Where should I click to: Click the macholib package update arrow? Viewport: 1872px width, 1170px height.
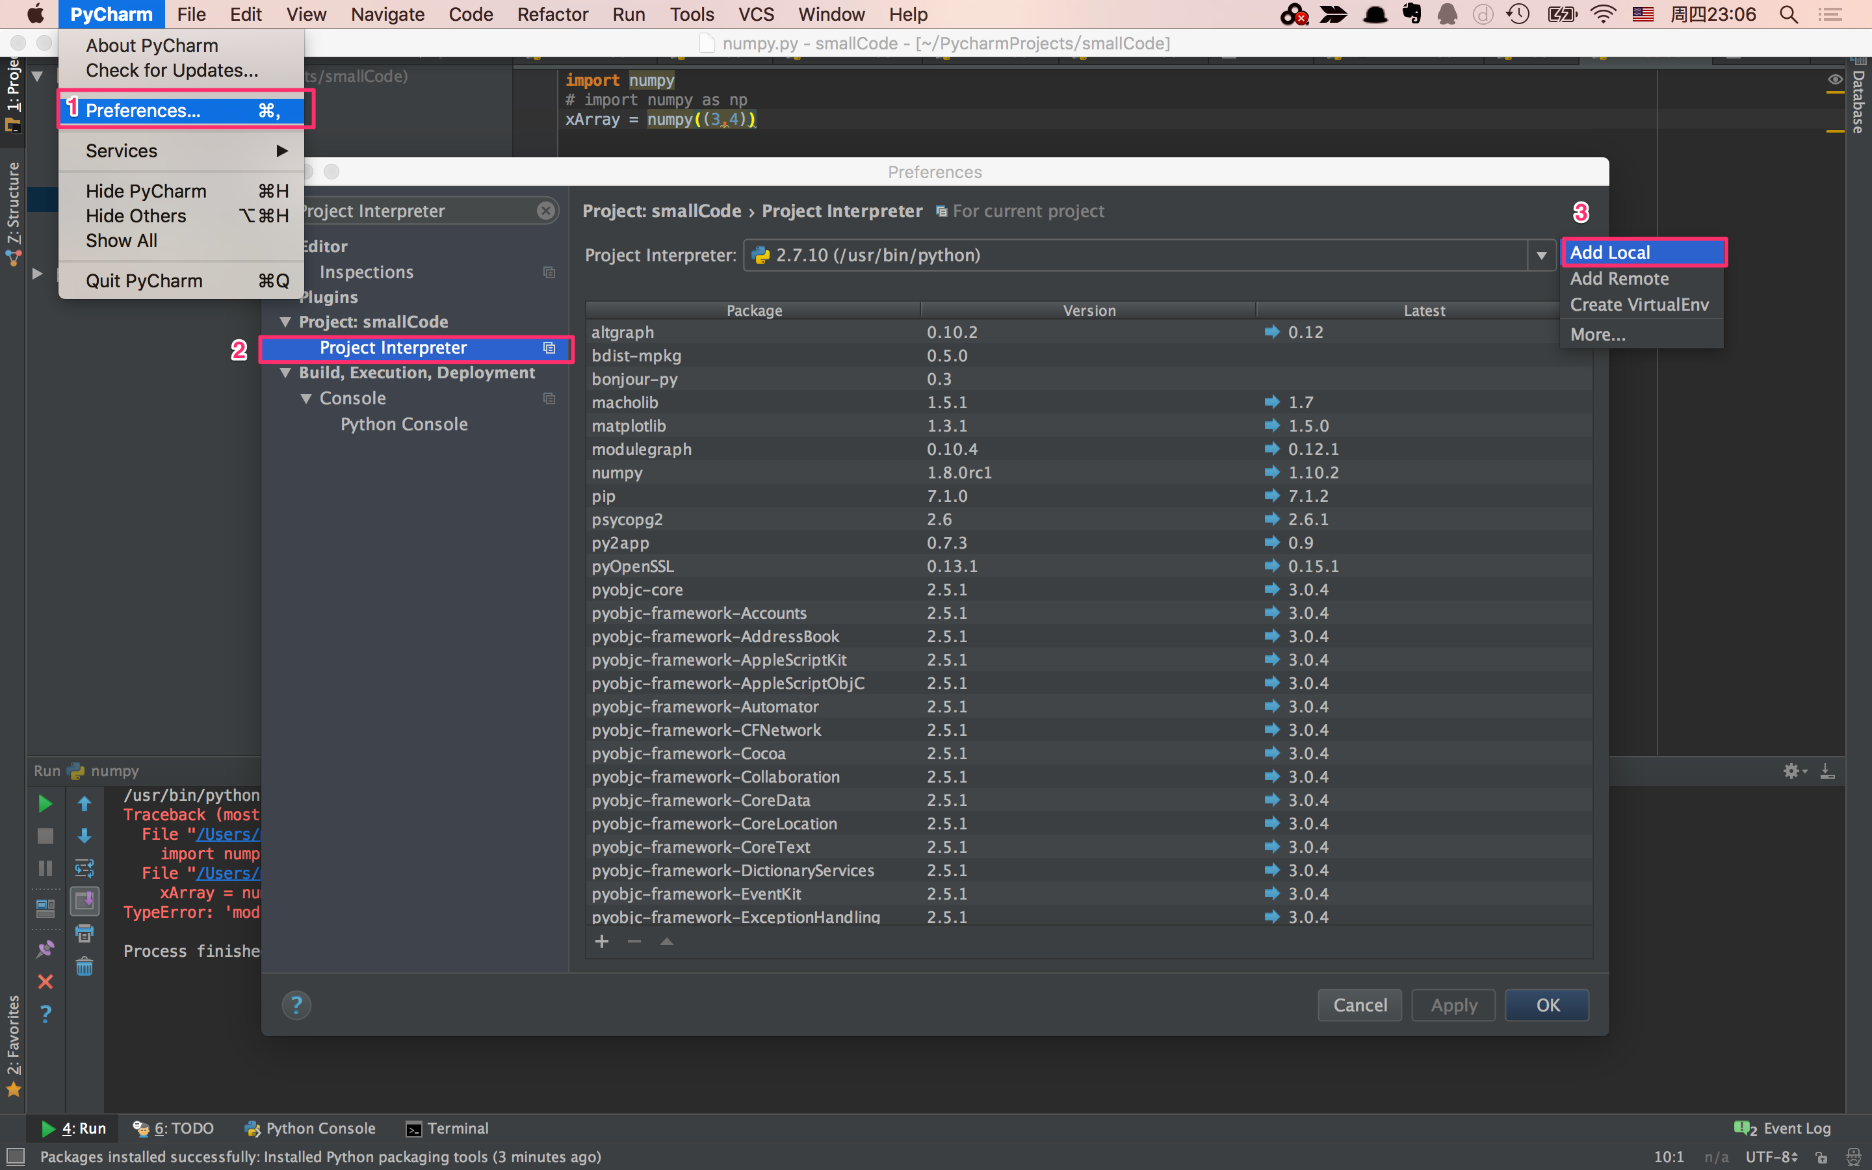pyautogui.click(x=1271, y=402)
